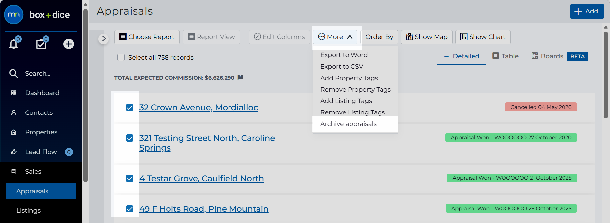Open the Order By dropdown
The image size is (610, 223).
[379, 37]
